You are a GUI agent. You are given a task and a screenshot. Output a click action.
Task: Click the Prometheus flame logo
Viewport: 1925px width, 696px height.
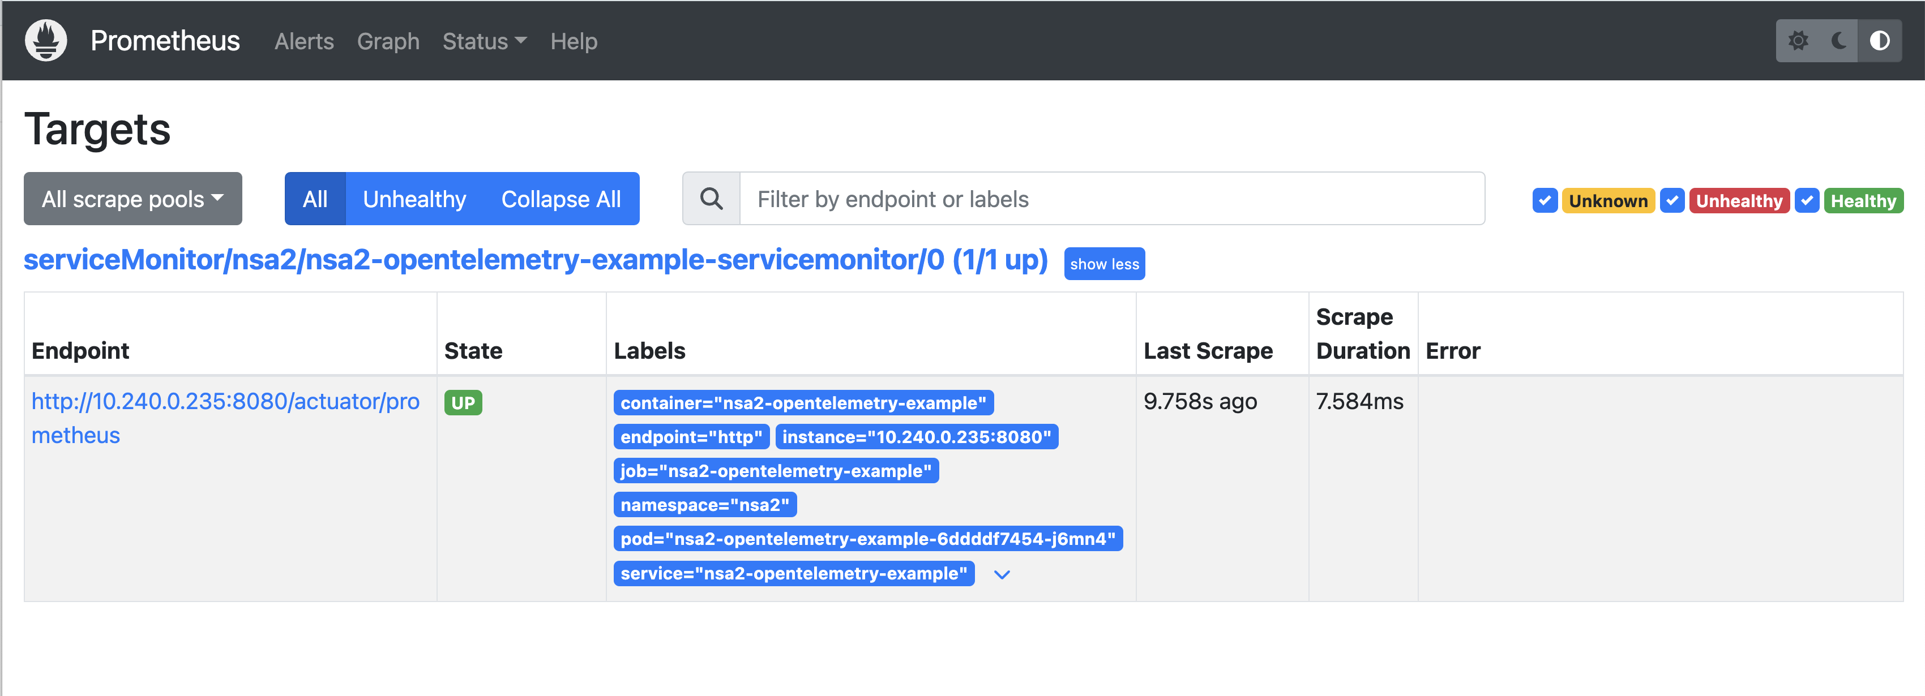46,40
